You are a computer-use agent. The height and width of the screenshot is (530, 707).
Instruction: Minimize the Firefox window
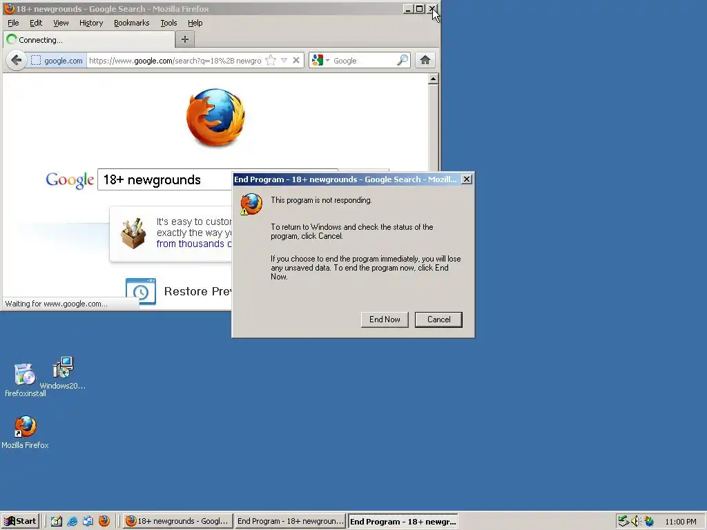408,8
